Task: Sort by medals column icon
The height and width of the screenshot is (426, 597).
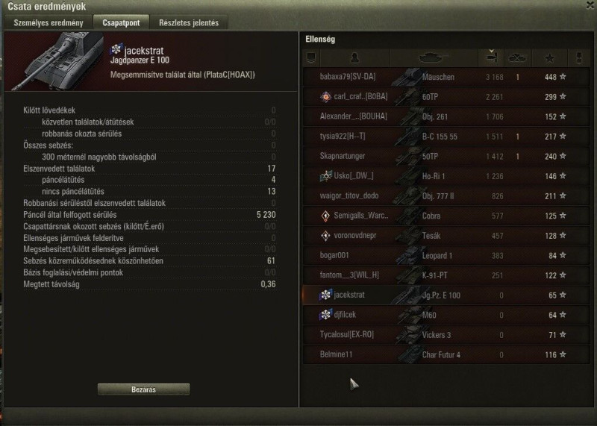Action: coord(579,58)
